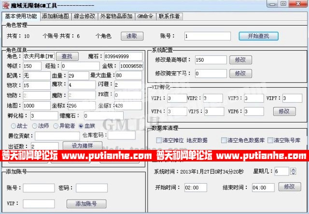Click the 开始查找 button
Screen dimensions: 309x214
click(x=258, y=36)
